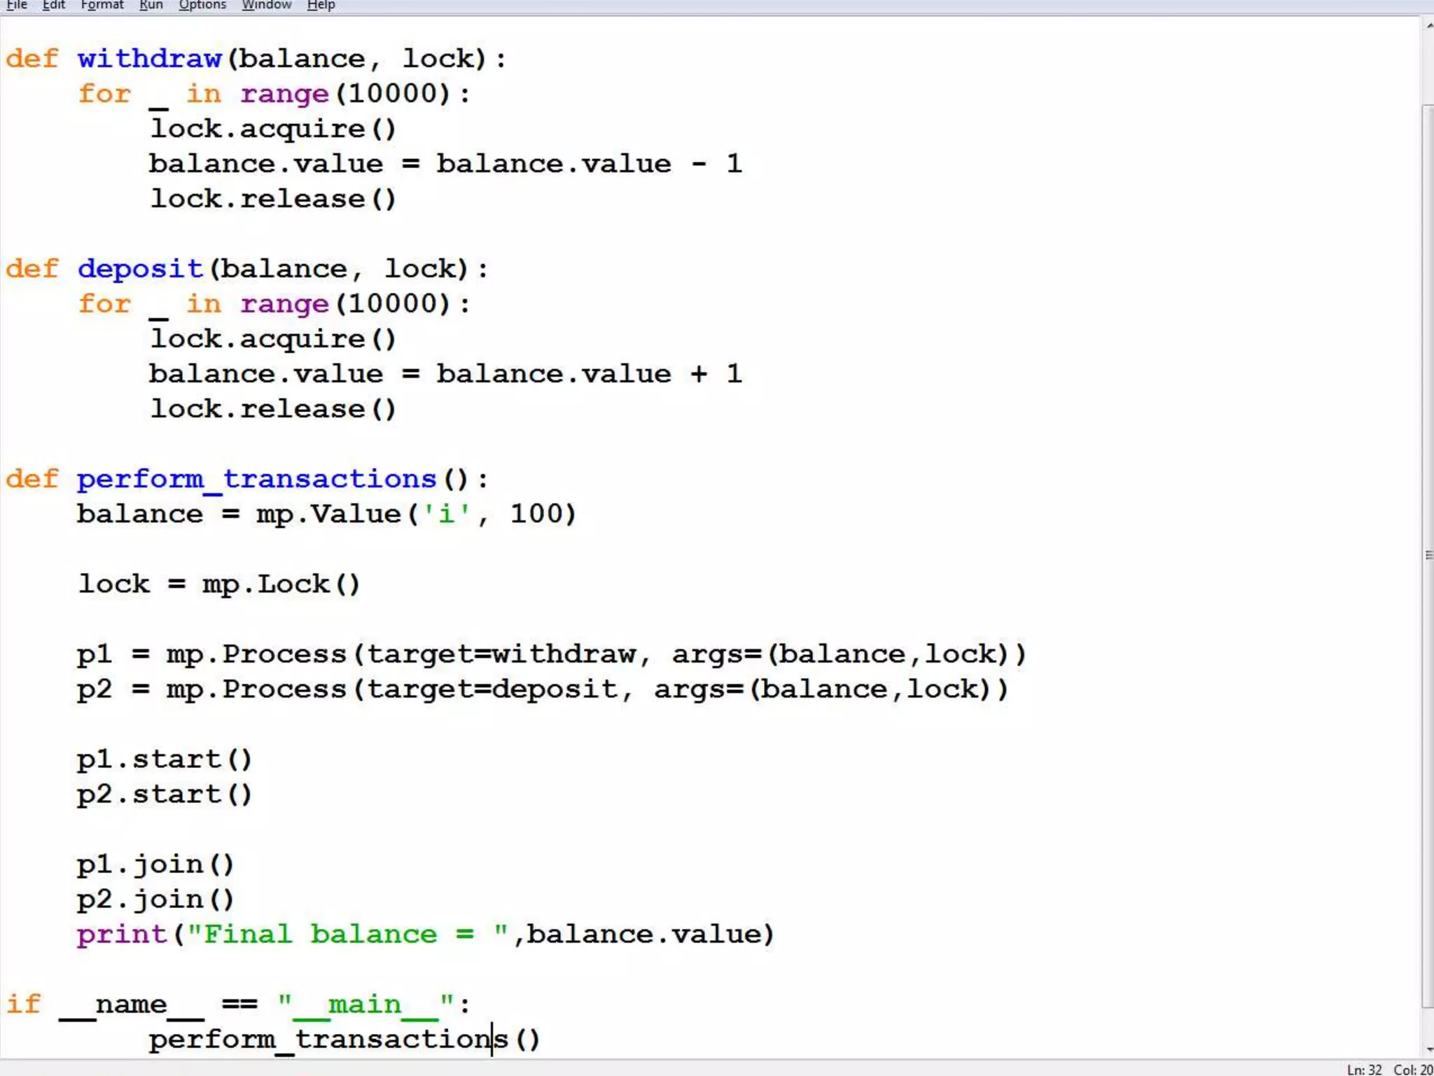Viewport: 1434px width, 1076px height.
Task: Open the Window menu
Action: pyautogui.click(x=266, y=5)
